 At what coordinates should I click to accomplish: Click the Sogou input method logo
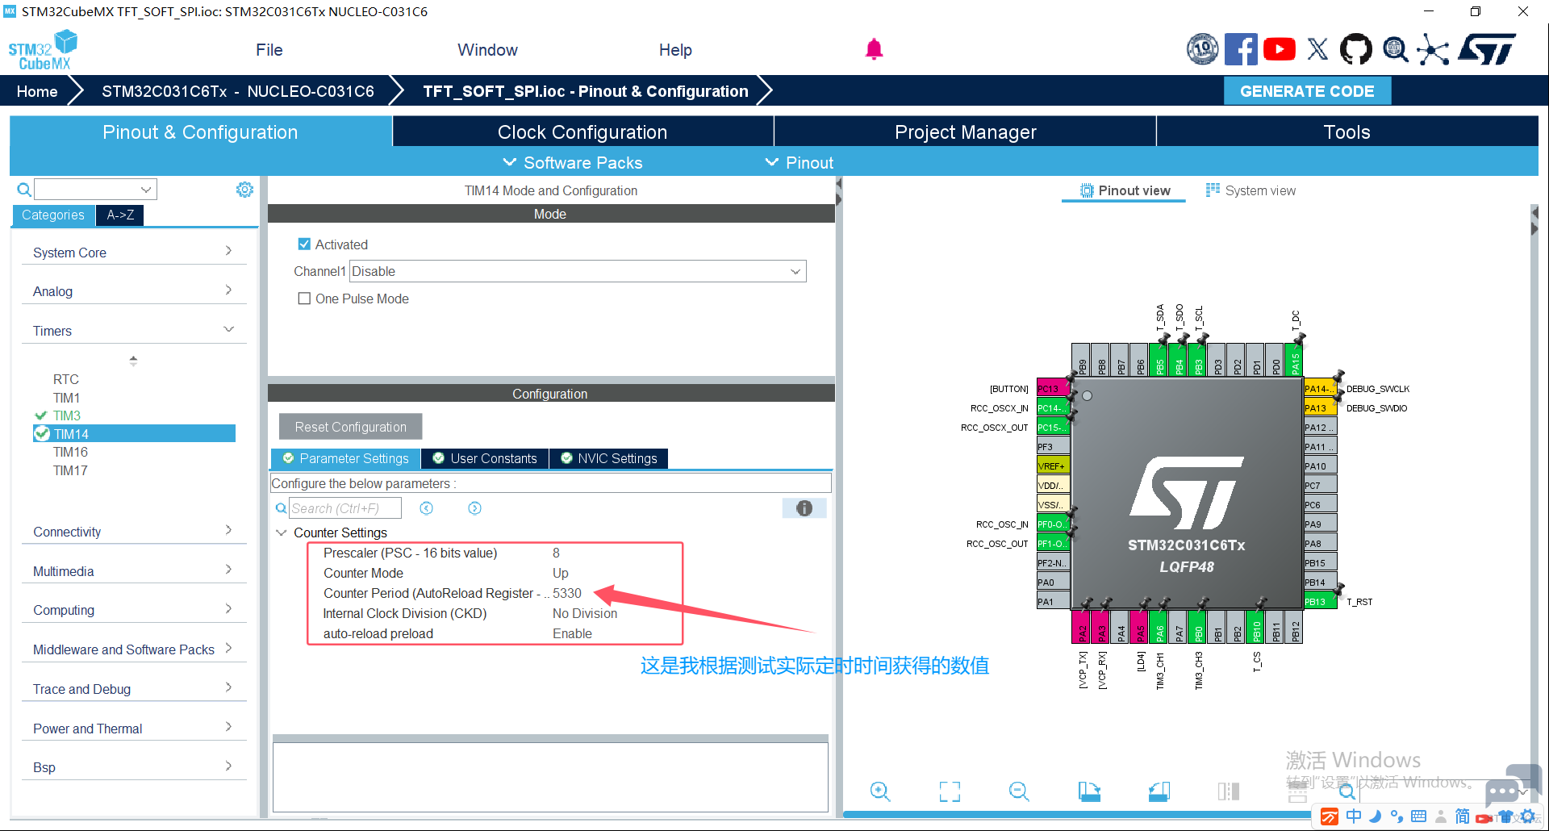point(1330,816)
